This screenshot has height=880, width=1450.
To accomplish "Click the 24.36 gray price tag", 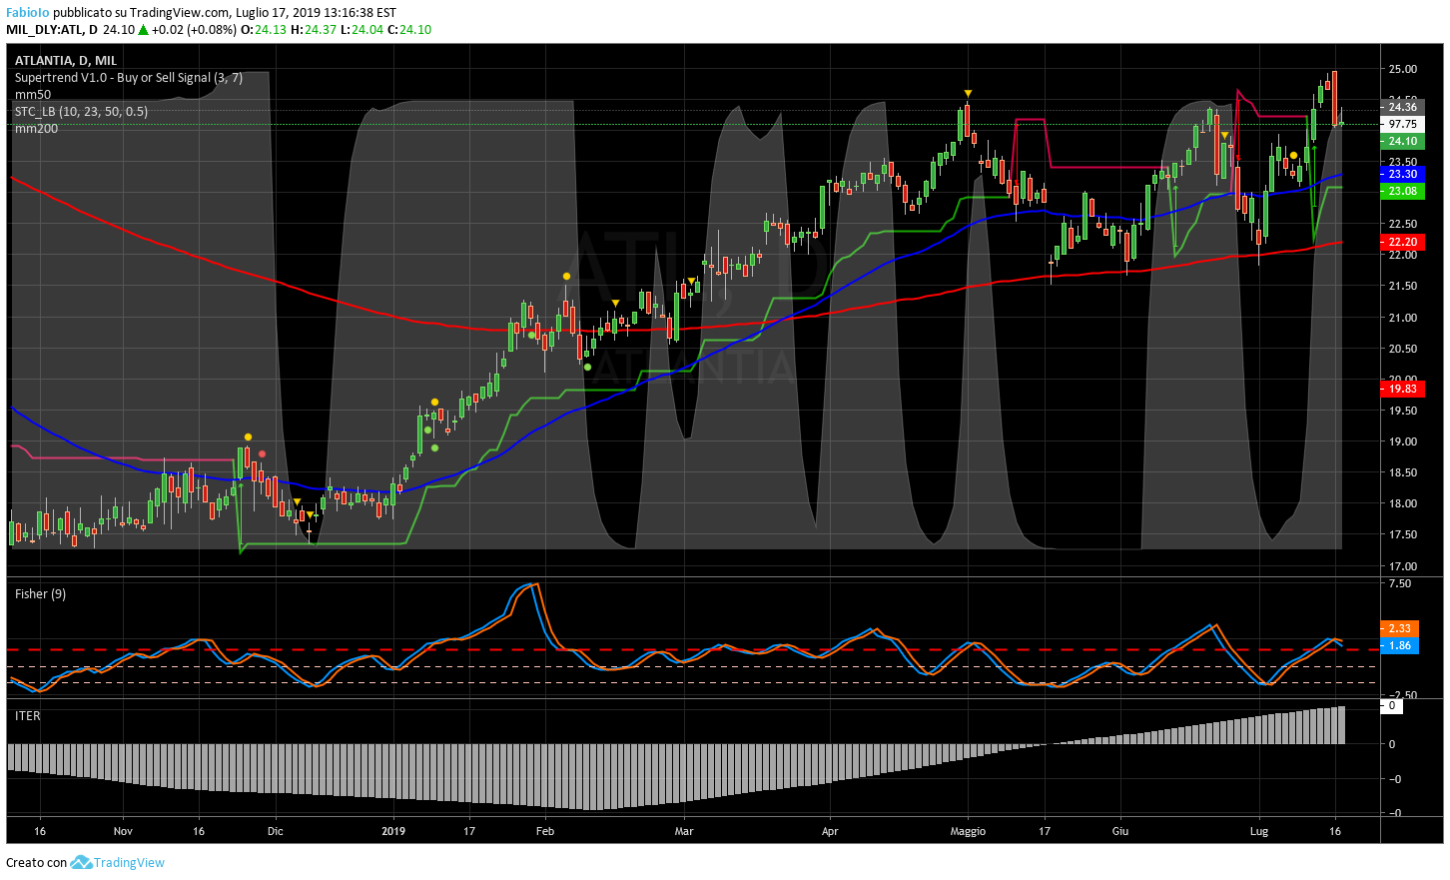I will (x=1402, y=107).
